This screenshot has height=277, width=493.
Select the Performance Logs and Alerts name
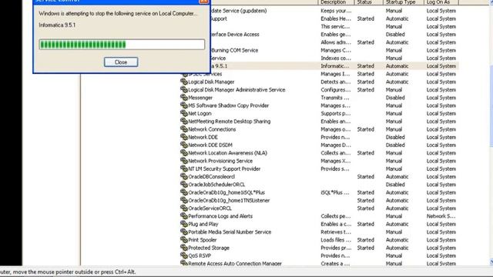point(220,216)
